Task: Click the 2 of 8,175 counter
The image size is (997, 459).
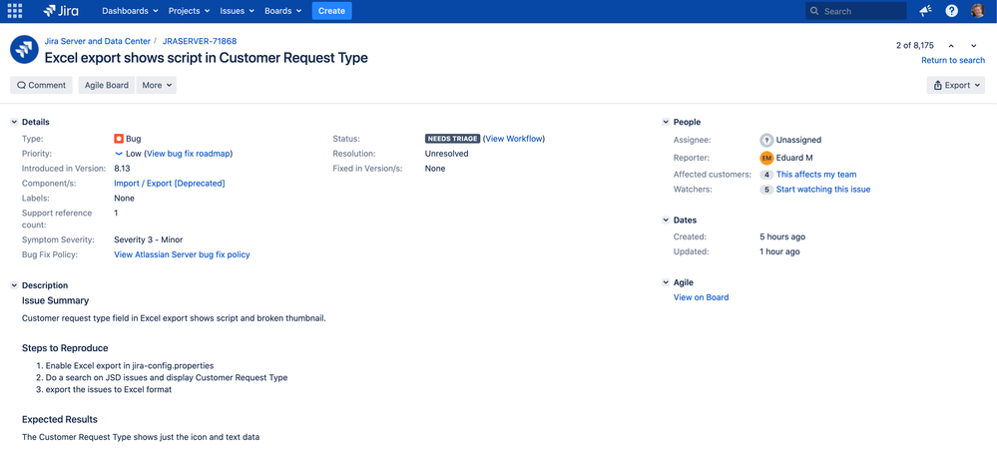Action: tap(915, 45)
